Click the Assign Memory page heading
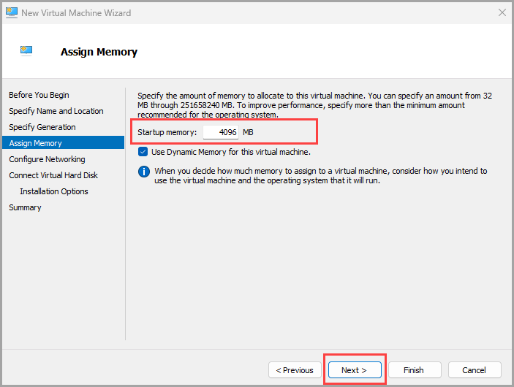The height and width of the screenshot is (387, 514). pyautogui.click(x=99, y=52)
